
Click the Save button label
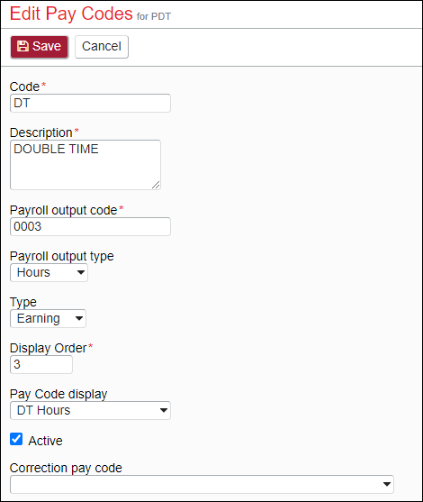click(47, 46)
